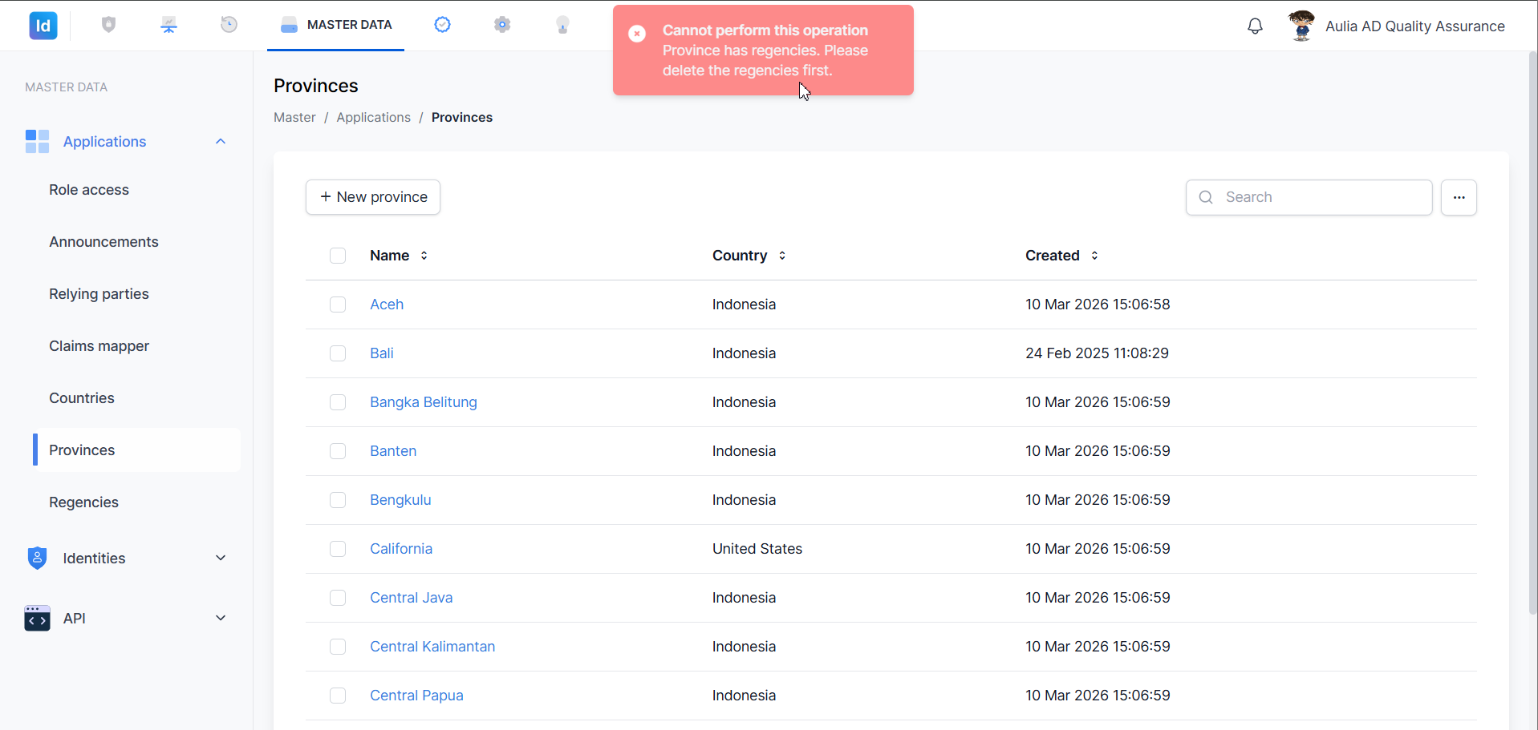Screen dimensions: 1538x730
Task: Sort by Country column arrows
Action: click(782, 256)
